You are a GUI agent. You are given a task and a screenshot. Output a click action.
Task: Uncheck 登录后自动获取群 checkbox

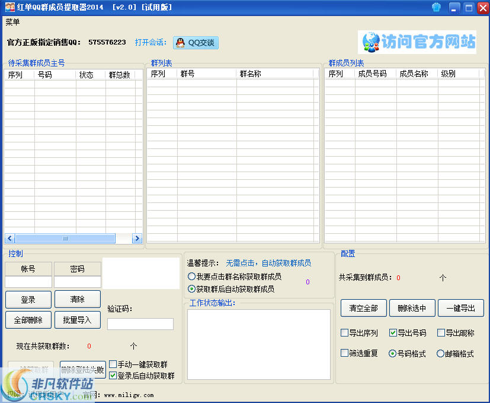pos(113,376)
